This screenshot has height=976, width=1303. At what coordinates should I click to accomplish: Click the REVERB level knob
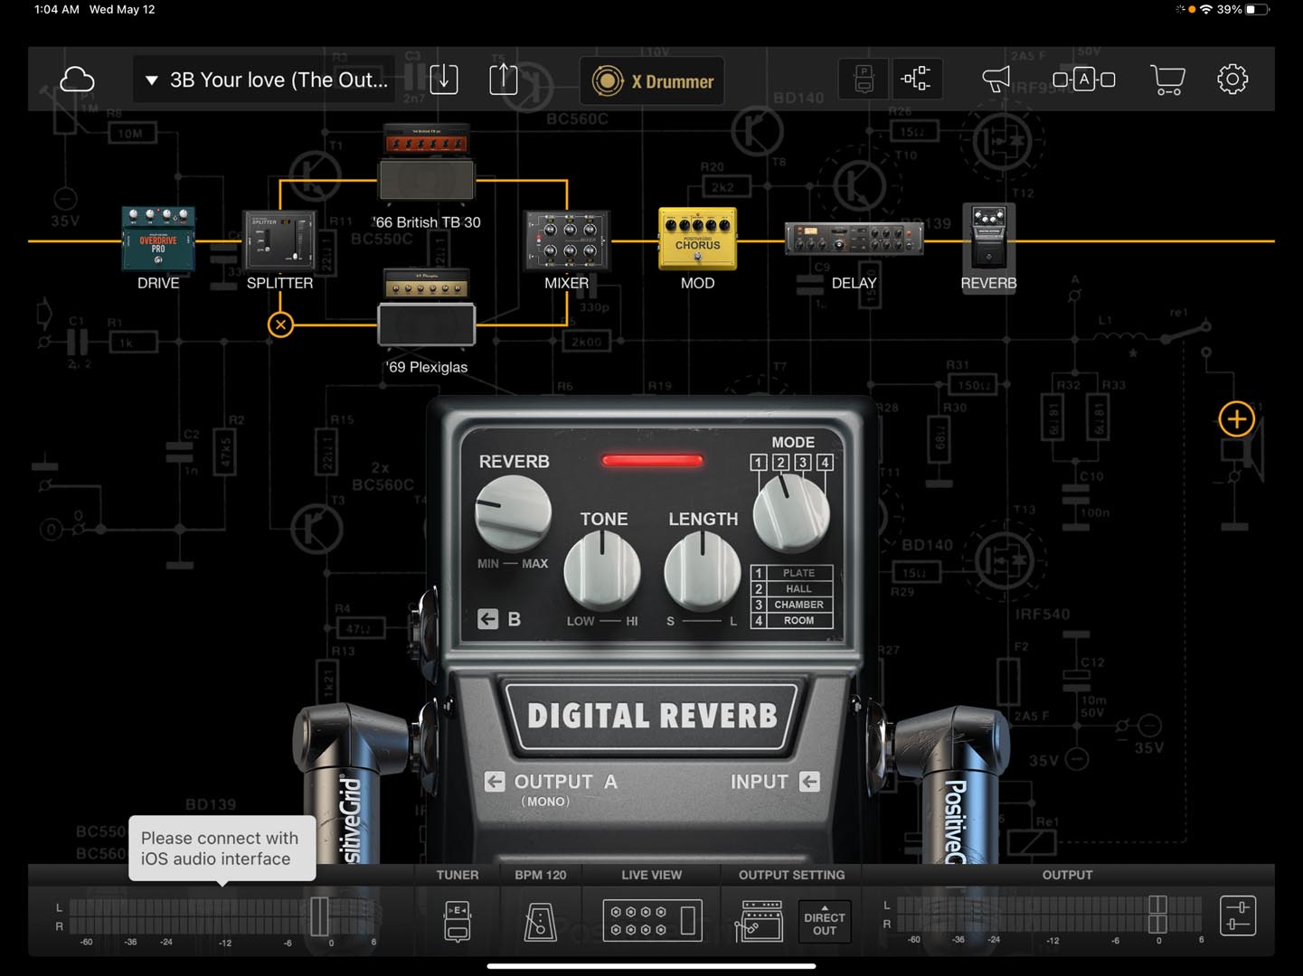[x=513, y=512]
